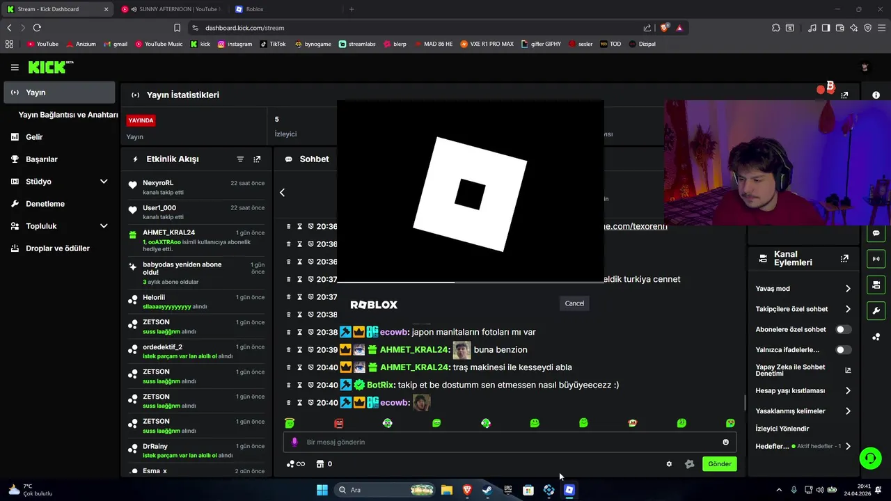891x501 pixels.
Task: Open streamlabs bookmark
Action: click(x=357, y=44)
